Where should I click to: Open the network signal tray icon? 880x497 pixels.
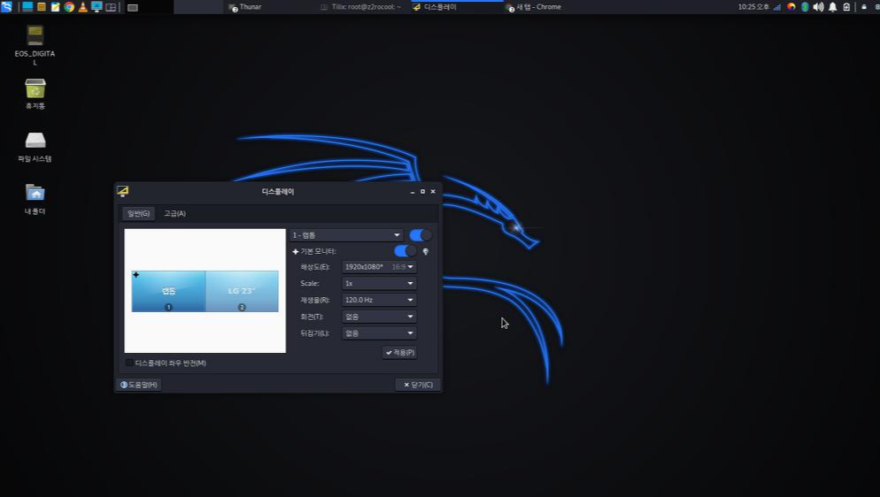point(777,7)
